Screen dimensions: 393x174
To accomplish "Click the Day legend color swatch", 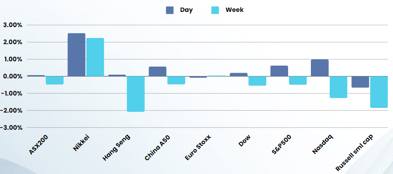I will 169,10.
